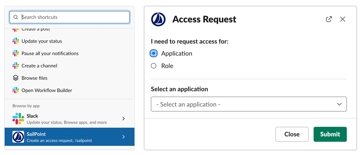Open Access Request in new window icon
This screenshot has height=155, width=361.
(x=329, y=19)
